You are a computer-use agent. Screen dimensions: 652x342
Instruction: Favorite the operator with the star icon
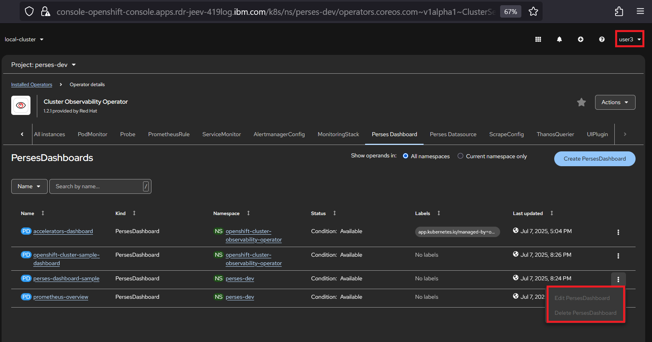coord(581,103)
